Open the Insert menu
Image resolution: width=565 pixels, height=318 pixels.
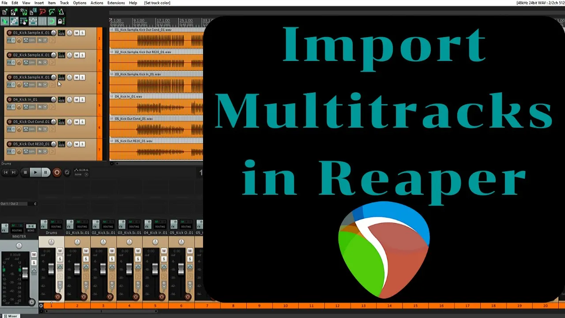pos(39,3)
